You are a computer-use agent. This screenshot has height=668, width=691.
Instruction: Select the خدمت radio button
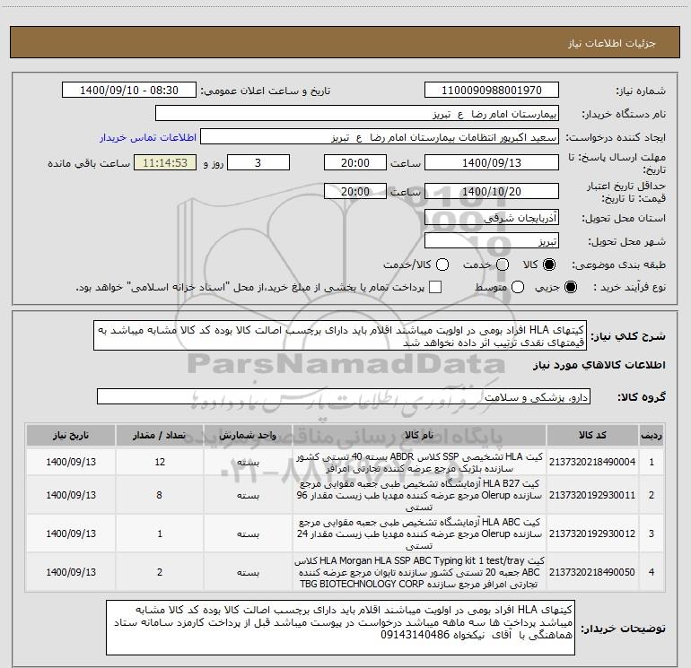(503, 265)
